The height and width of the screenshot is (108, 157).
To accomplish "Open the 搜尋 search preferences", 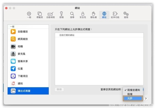I will pyautogui.click(x=72, y=15).
